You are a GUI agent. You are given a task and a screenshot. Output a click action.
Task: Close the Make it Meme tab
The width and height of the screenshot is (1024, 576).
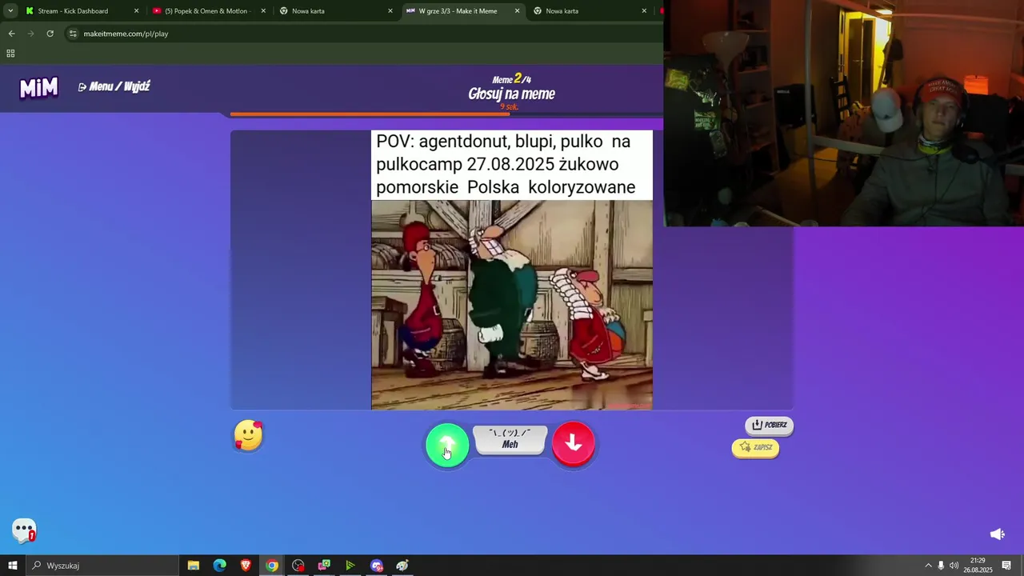(517, 11)
